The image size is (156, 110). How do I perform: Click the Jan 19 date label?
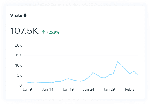click(x=68, y=89)
